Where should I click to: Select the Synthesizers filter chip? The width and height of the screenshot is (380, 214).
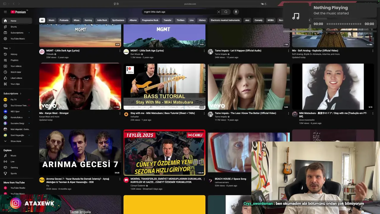coord(118,20)
